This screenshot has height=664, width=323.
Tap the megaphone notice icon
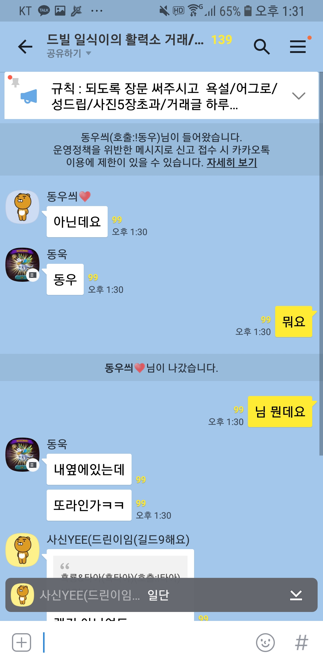coord(29,96)
